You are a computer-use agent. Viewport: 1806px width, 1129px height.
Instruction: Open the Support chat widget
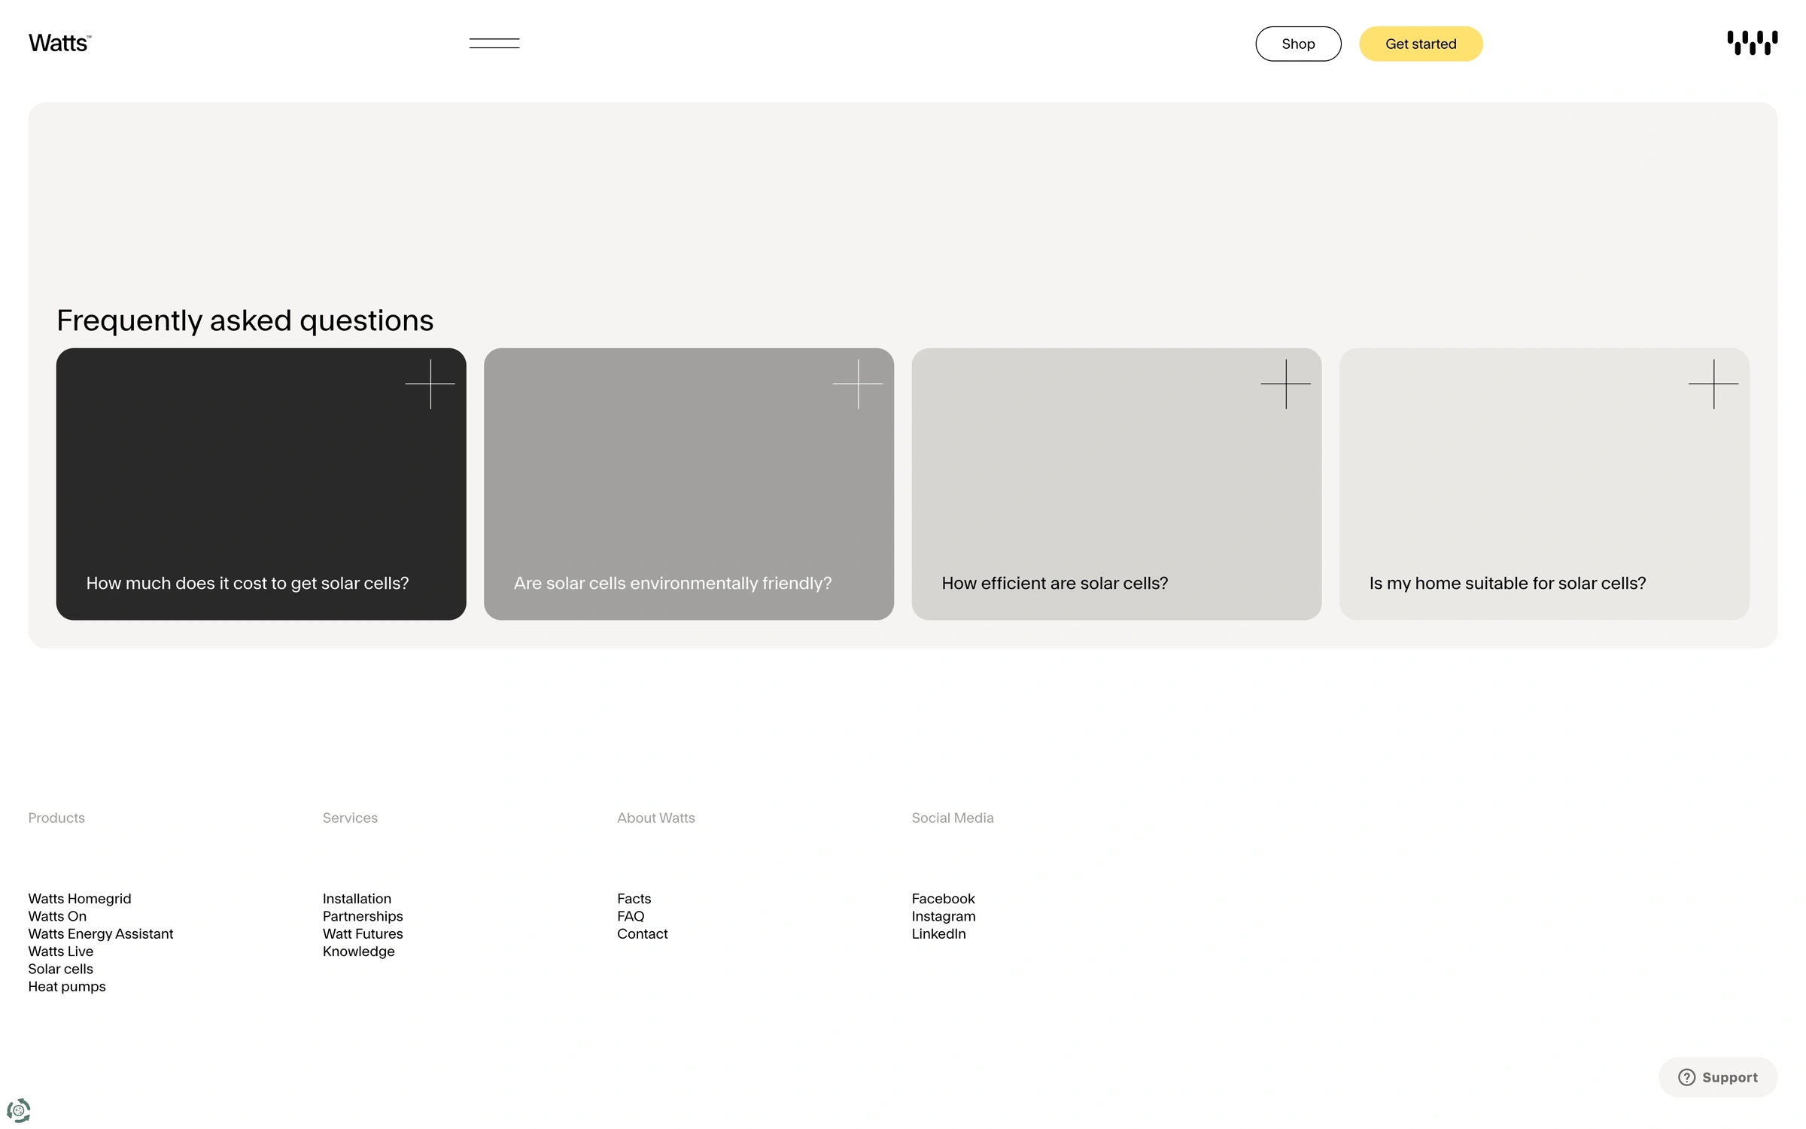tap(1718, 1077)
